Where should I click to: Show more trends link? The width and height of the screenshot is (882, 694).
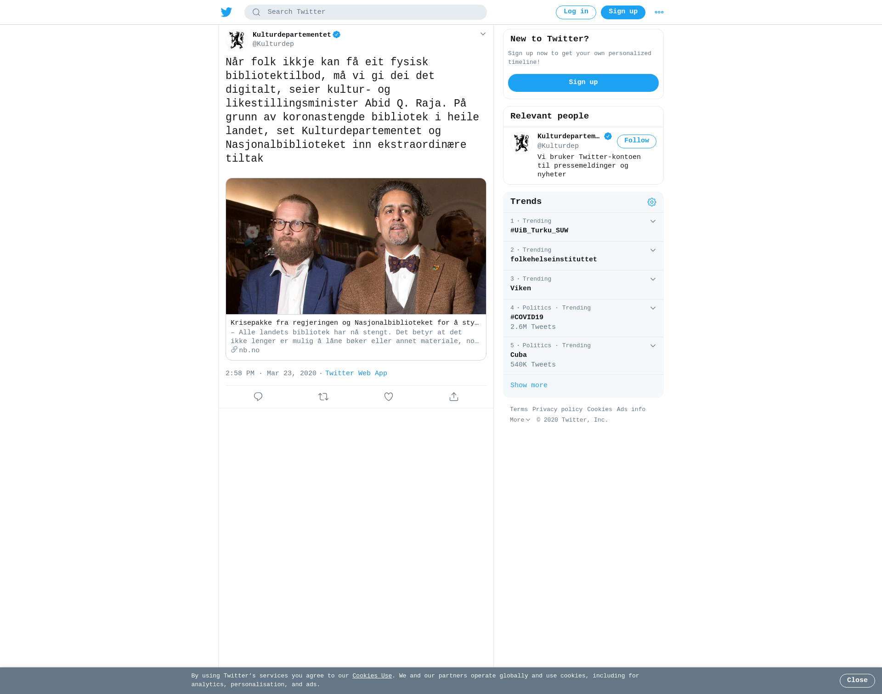click(529, 385)
